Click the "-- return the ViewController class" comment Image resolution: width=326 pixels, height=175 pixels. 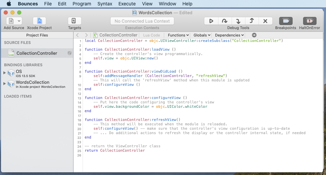point(123,146)
